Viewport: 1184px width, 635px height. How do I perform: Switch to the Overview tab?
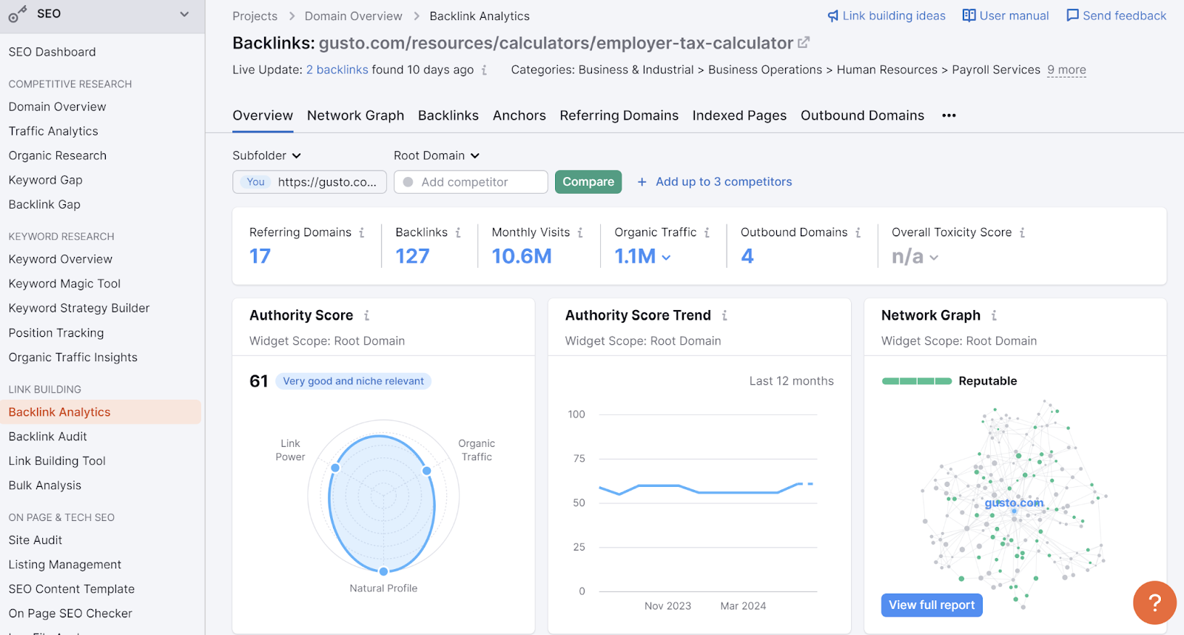point(263,115)
